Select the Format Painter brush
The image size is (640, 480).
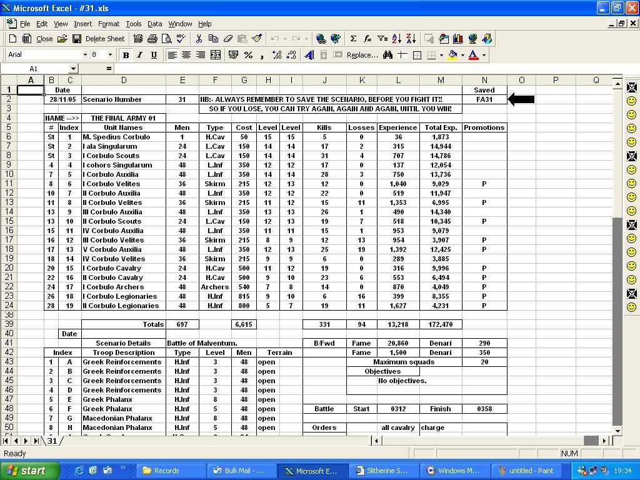pos(256,39)
